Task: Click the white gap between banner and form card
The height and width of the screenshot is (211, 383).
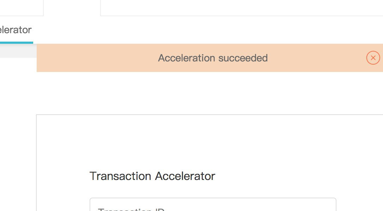Action: pos(209,93)
